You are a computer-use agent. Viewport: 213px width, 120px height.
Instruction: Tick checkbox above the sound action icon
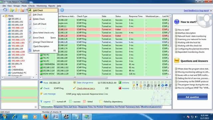pos(148,82)
